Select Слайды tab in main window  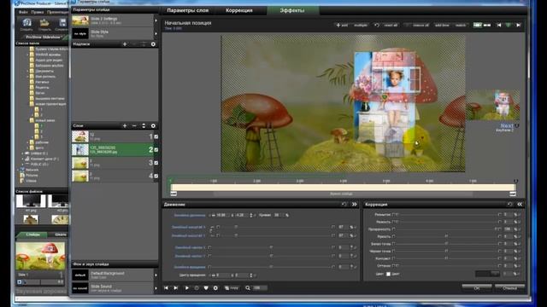32,235
